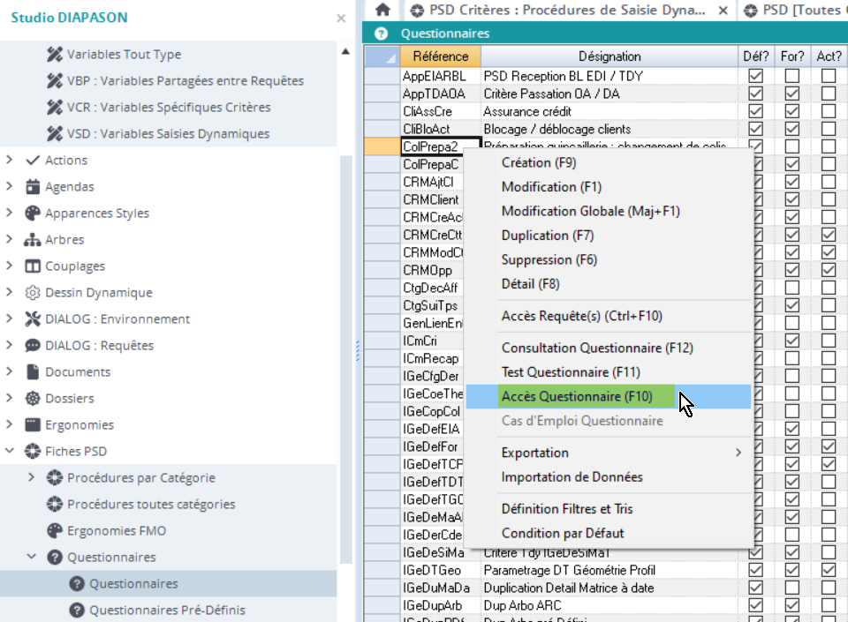This screenshot has height=622, width=848.
Task: Collapse the Fiches PSD tree node
Action: pyautogui.click(x=10, y=452)
